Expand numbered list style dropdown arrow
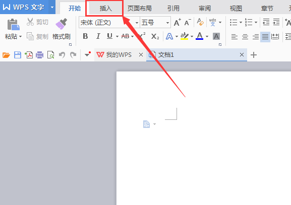 (256, 23)
